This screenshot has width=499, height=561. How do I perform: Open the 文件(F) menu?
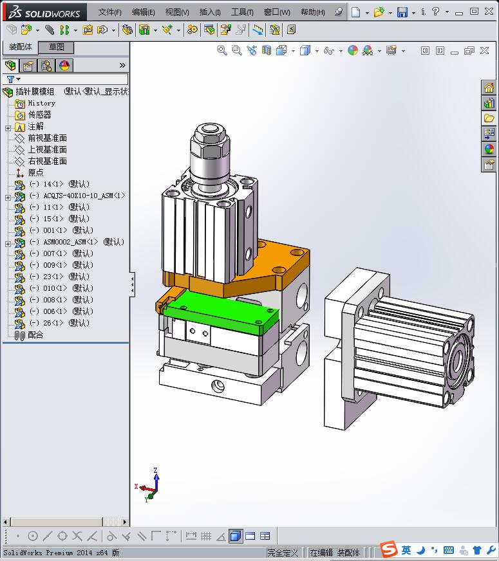pyautogui.click(x=110, y=12)
